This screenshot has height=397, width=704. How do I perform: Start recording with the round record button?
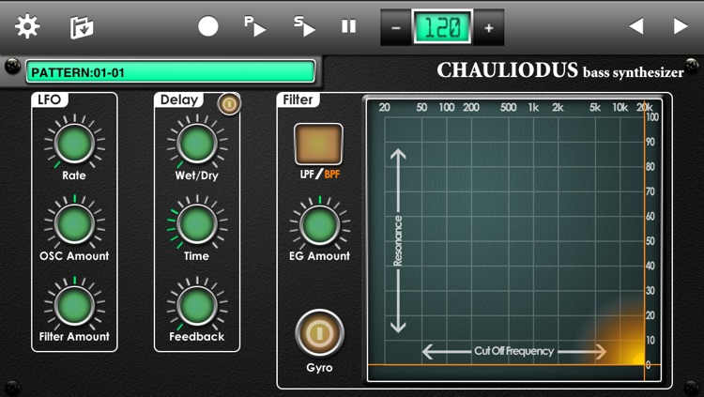(208, 26)
